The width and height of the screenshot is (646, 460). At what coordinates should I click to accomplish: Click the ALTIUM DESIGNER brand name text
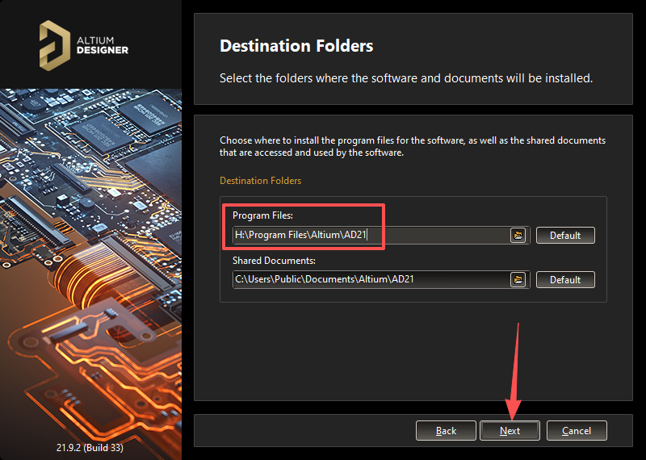103,44
